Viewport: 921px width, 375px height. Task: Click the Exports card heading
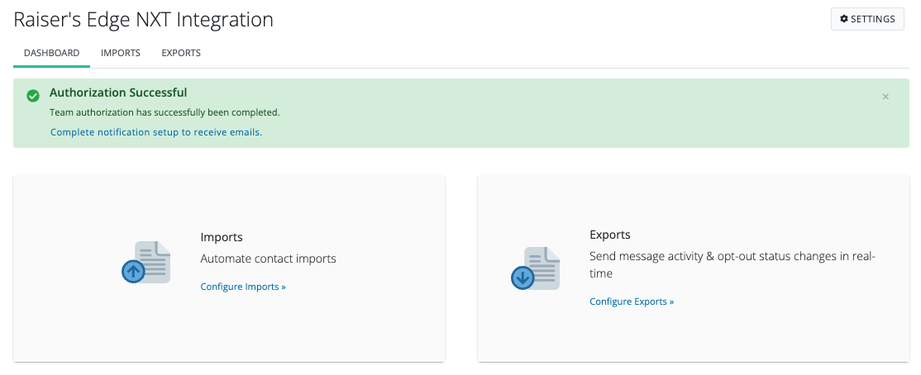click(610, 235)
